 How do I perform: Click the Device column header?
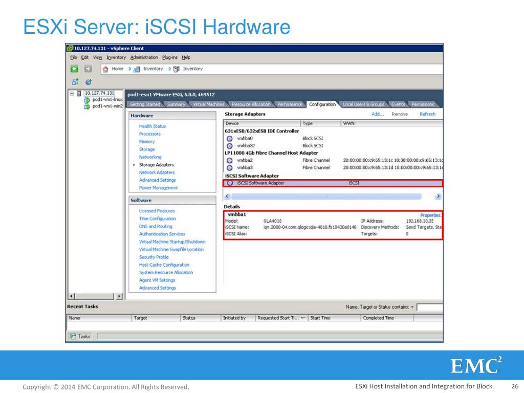tap(262, 123)
